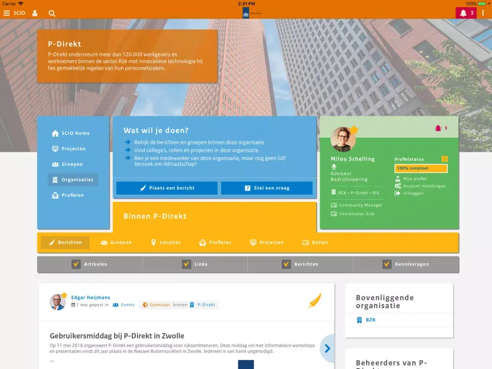The height and width of the screenshot is (369, 492).
Task: Switch to the Locaties tab
Action: coord(166,243)
